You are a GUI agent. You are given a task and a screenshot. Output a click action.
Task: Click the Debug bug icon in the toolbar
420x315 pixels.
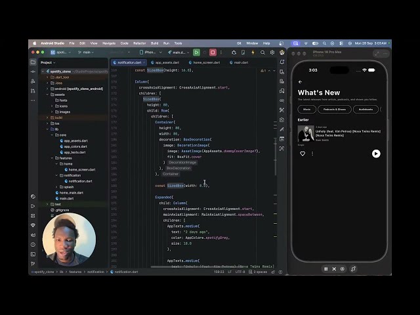pos(234,52)
